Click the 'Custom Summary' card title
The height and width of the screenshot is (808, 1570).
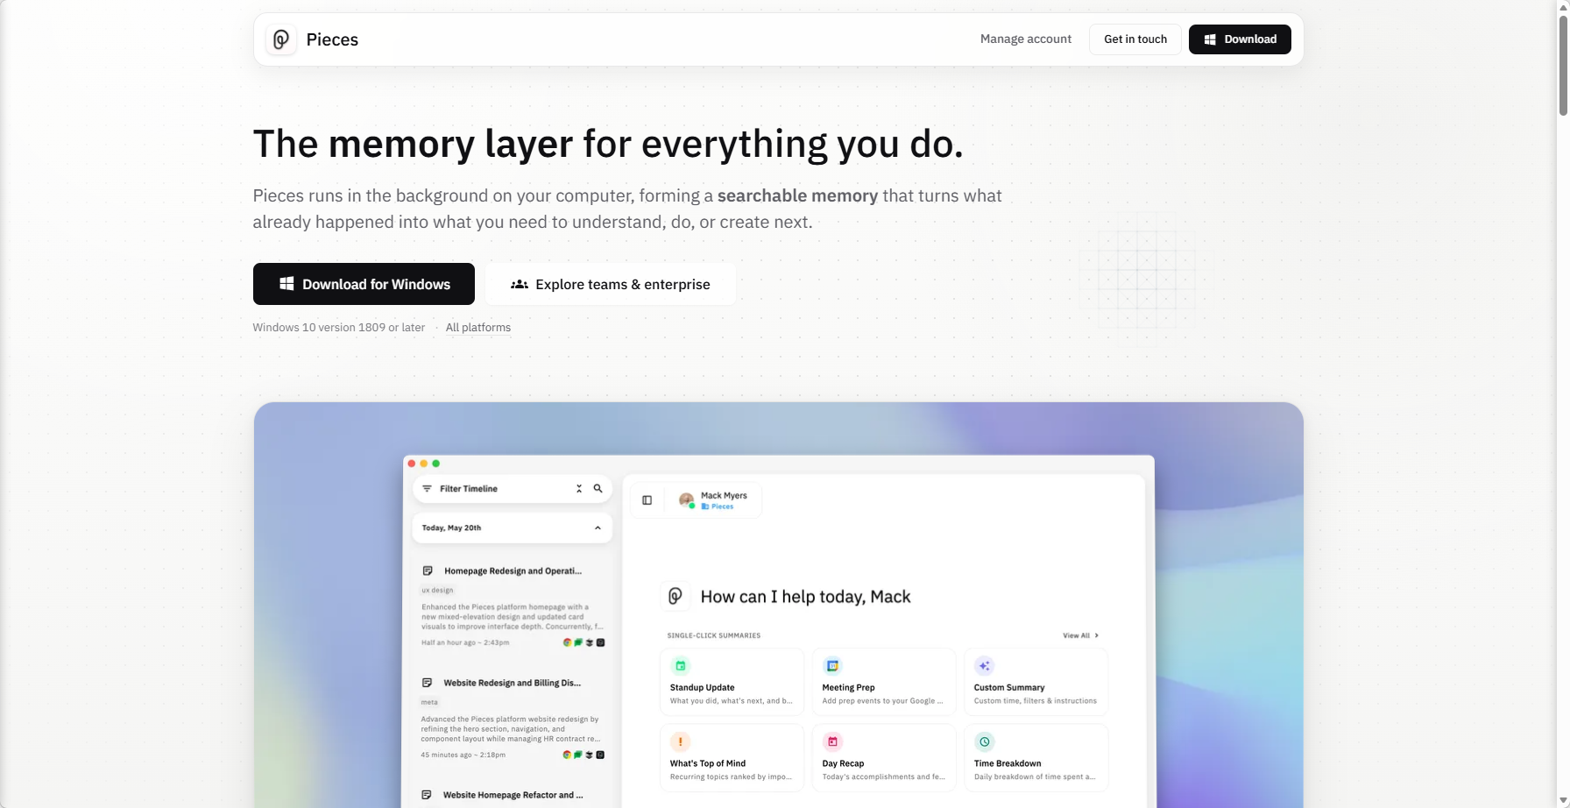[1009, 688]
